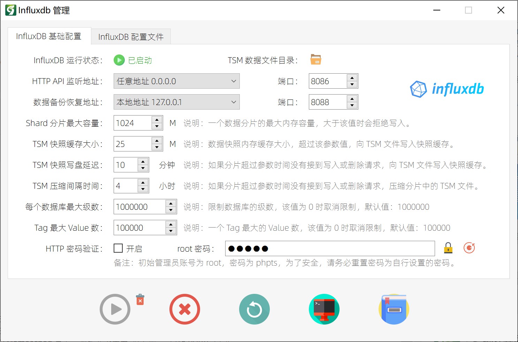The width and height of the screenshot is (518, 342).
Task: Switch to InfluxDB 配置文件 tab
Action: click(131, 37)
